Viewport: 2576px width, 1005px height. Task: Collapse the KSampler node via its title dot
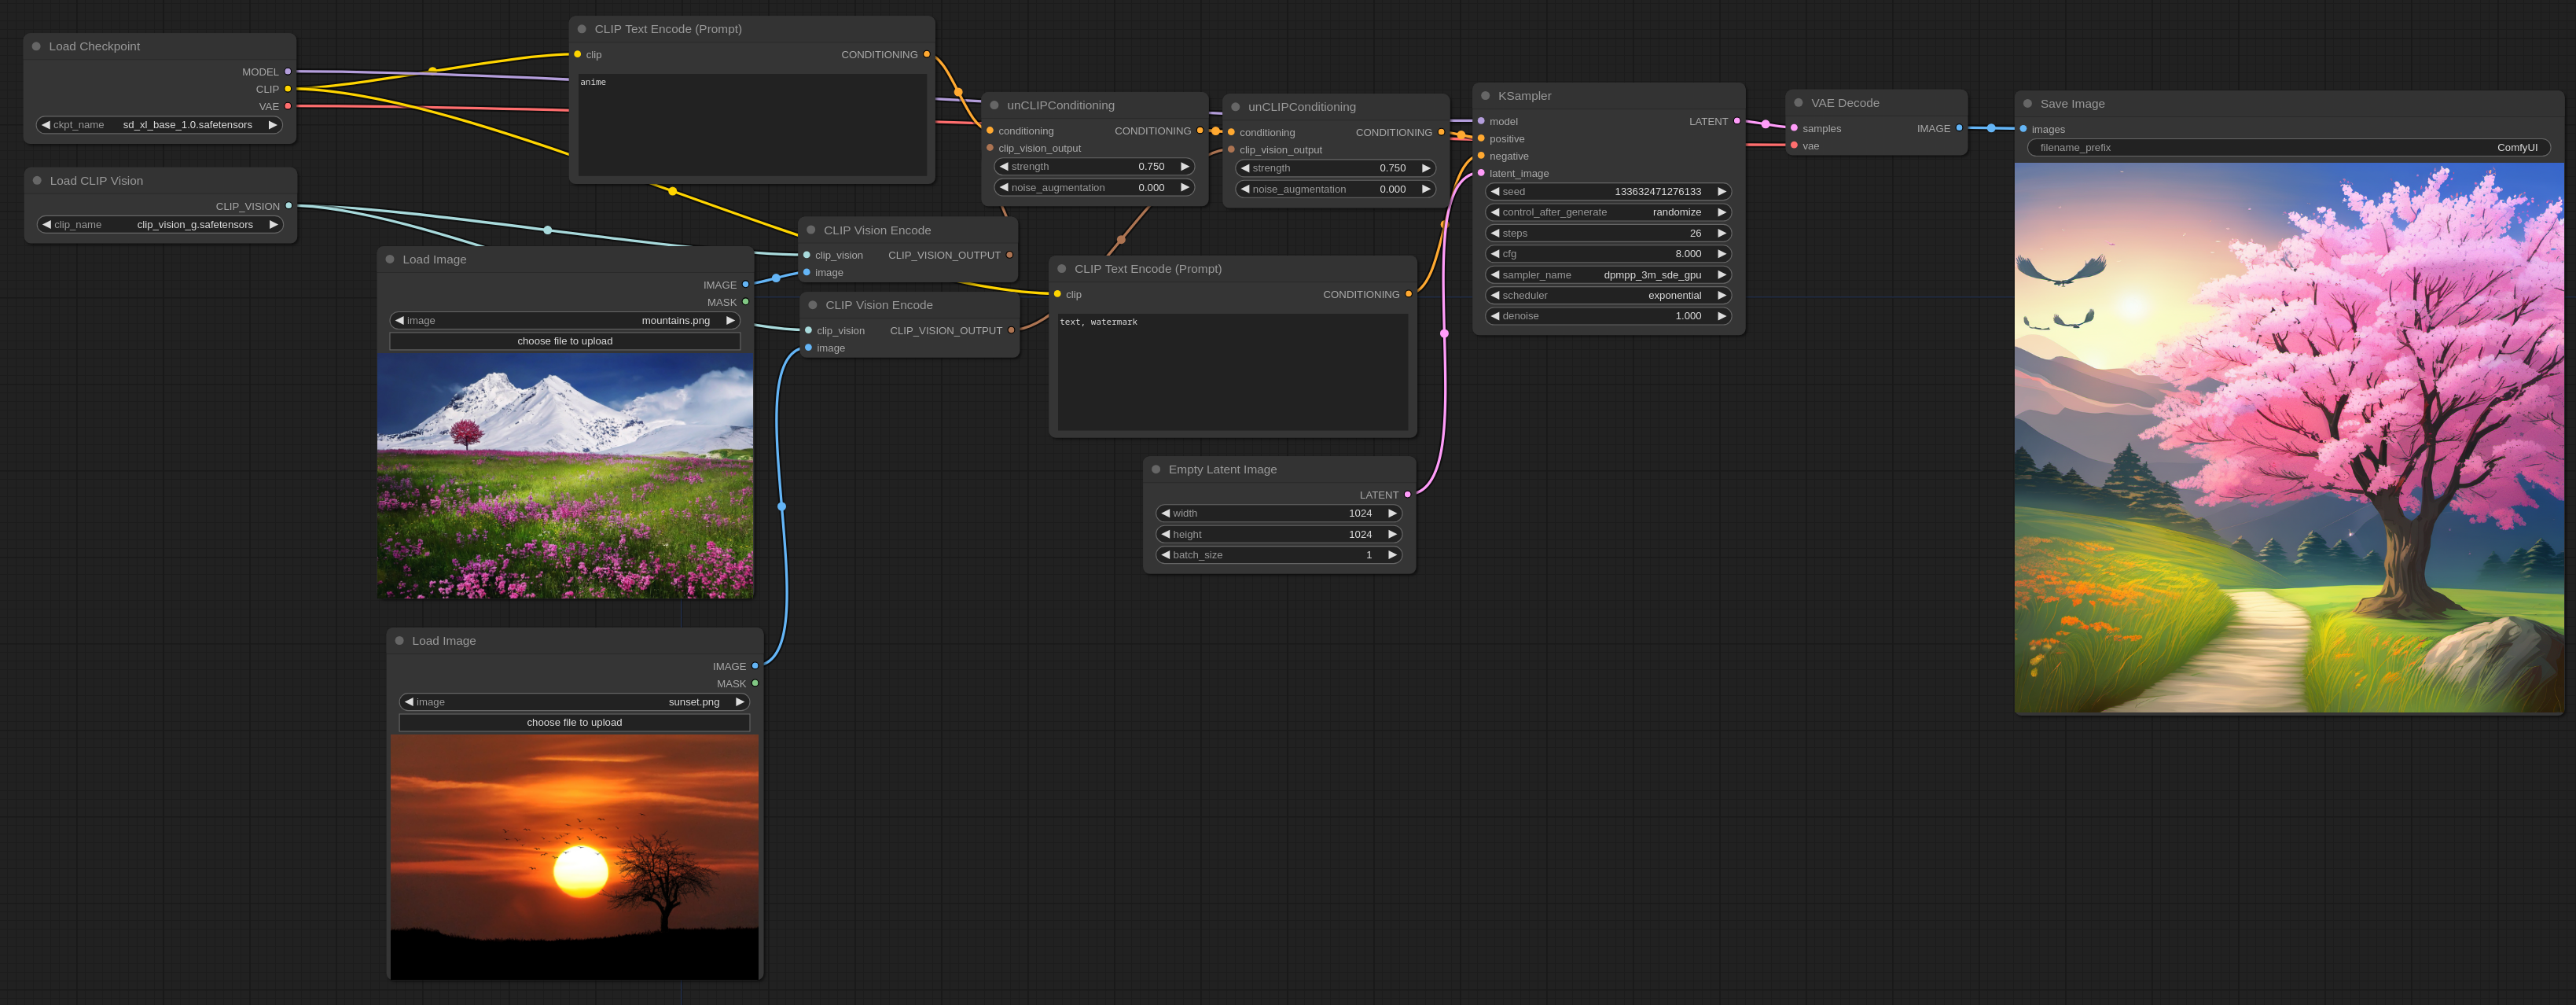click(x=1485, y=96)
